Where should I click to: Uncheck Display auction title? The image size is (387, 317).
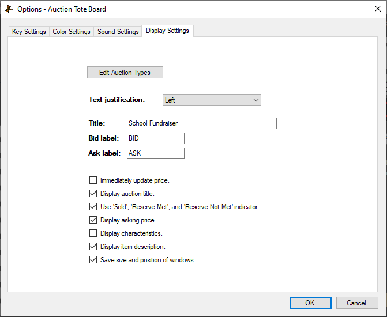[x=93, y=194]
